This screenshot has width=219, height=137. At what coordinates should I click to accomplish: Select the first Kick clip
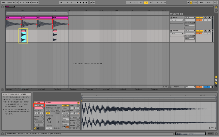[x=13, y=17]
